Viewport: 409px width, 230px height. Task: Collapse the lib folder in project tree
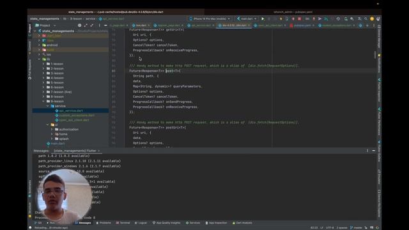[39, 59]
